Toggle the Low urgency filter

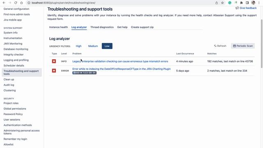[107, 46]
